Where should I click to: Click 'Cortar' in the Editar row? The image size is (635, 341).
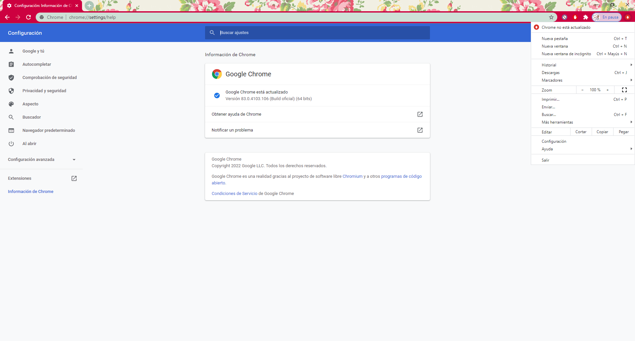[x=581, y=132]
